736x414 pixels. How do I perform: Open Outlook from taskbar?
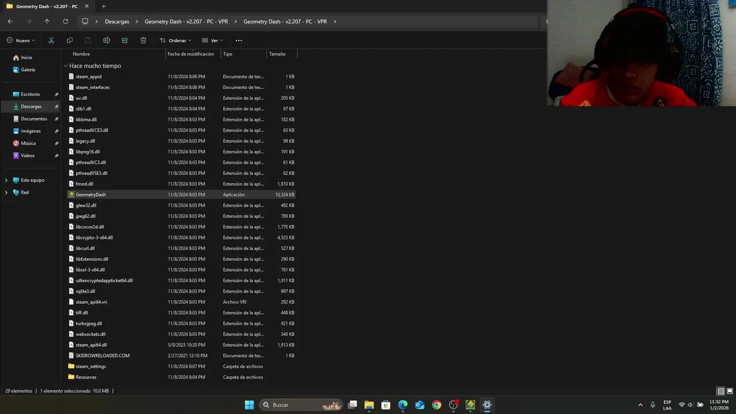pos(420,405)
